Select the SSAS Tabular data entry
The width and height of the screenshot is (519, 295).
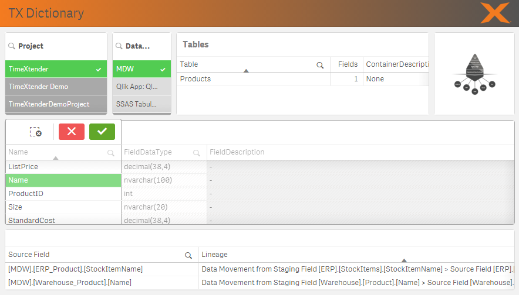pos(141,104)
